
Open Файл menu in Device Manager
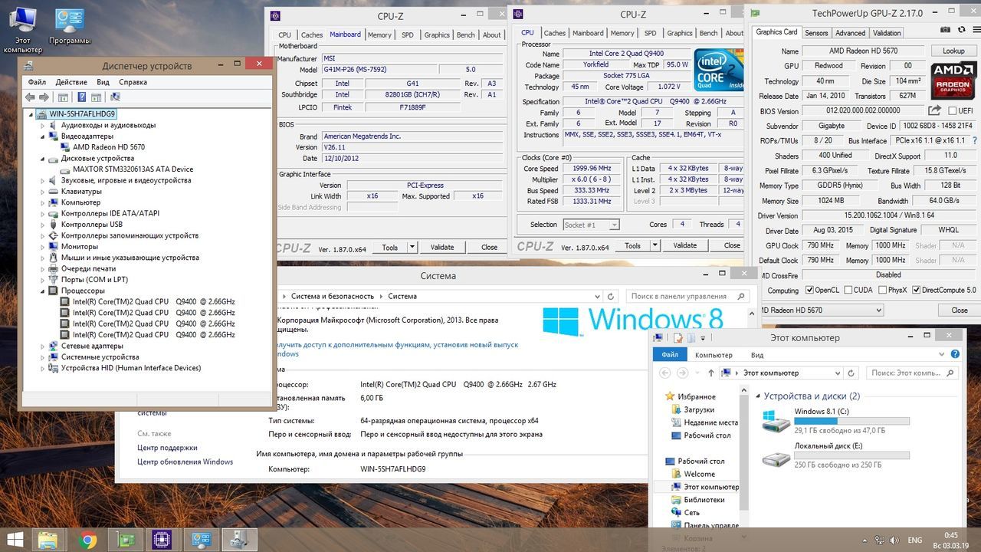(37, 82)
